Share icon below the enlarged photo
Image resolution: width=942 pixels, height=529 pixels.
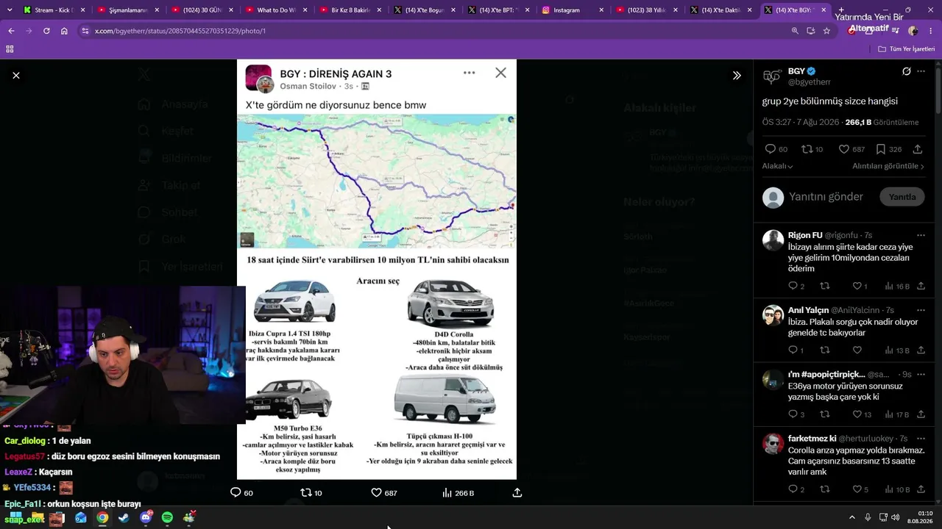point(517,492)
